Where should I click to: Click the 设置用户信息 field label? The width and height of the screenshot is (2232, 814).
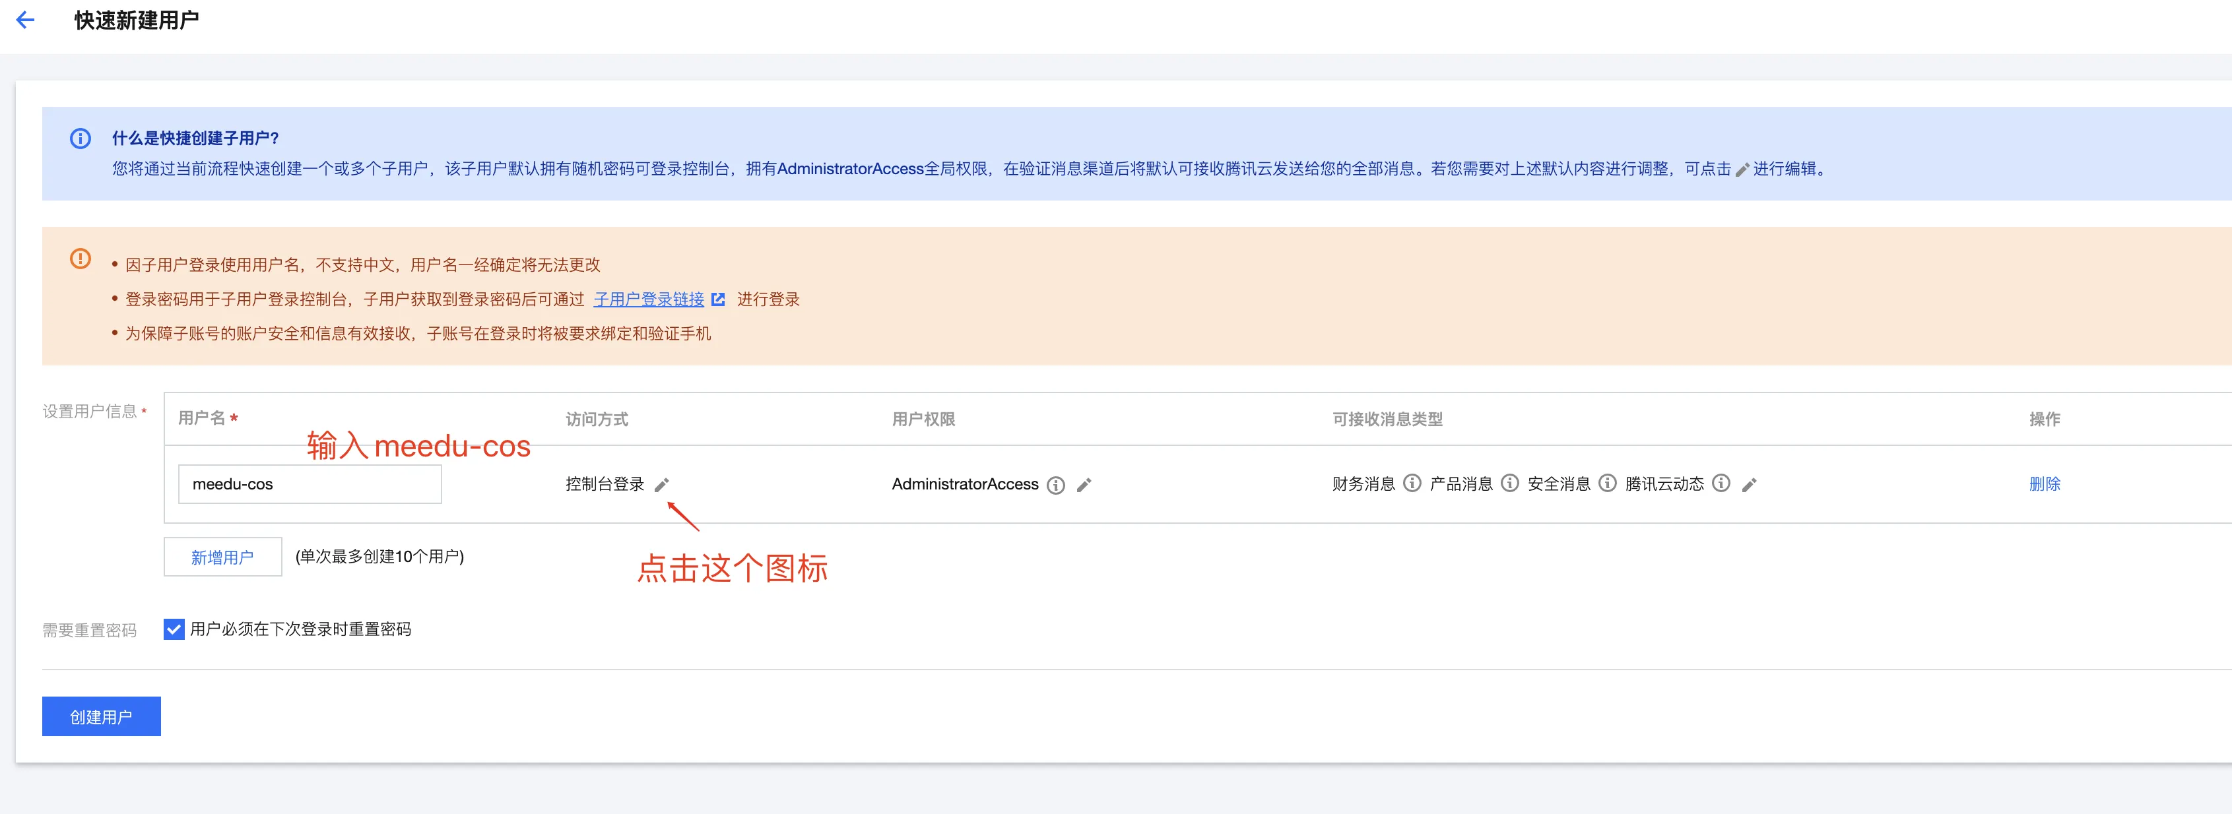click(90, 412)
